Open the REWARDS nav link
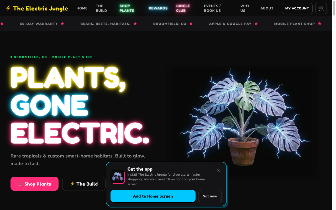Screen dimensions: 336x210 coord(158,8)
